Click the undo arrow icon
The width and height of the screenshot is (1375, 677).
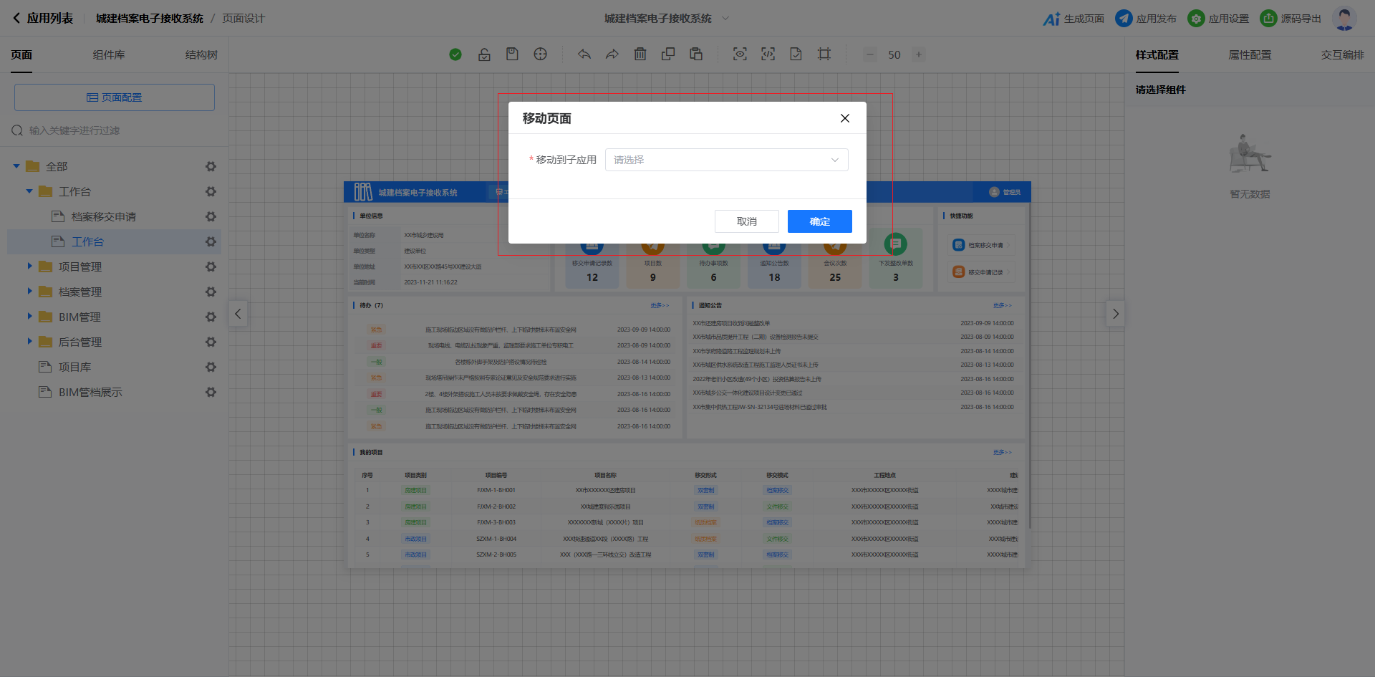(584, 54)
